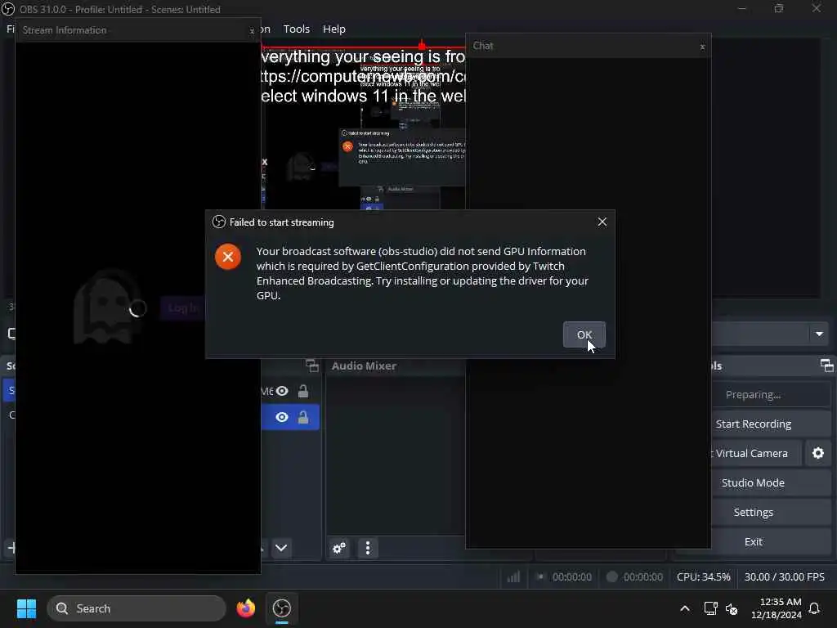Toggle visibility eye of highlighted source
This screenshot has height=628, width=837.
282,417
